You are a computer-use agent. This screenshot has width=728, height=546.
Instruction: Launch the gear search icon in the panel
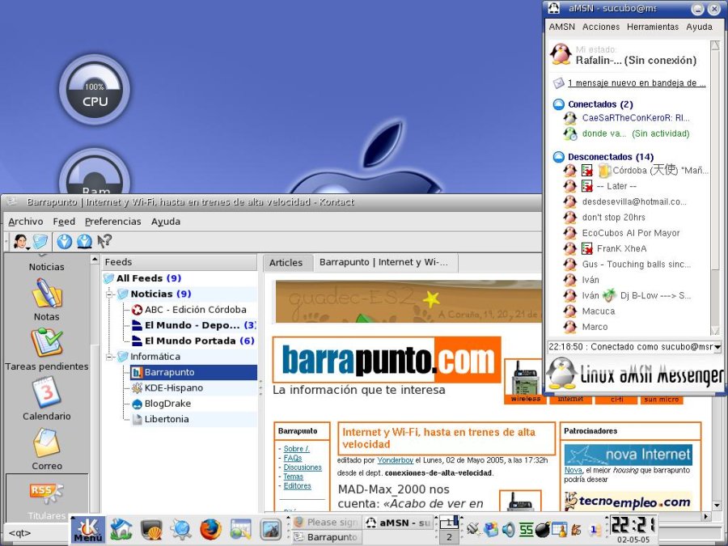181,530
